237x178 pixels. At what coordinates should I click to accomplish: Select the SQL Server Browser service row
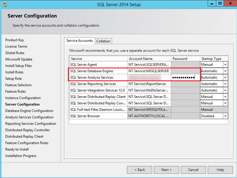click(x=98, y=116)
